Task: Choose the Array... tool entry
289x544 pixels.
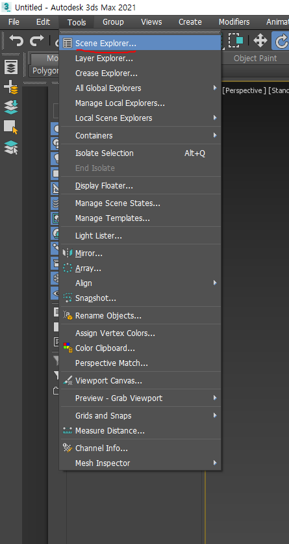Action: (x=140, y=268)
